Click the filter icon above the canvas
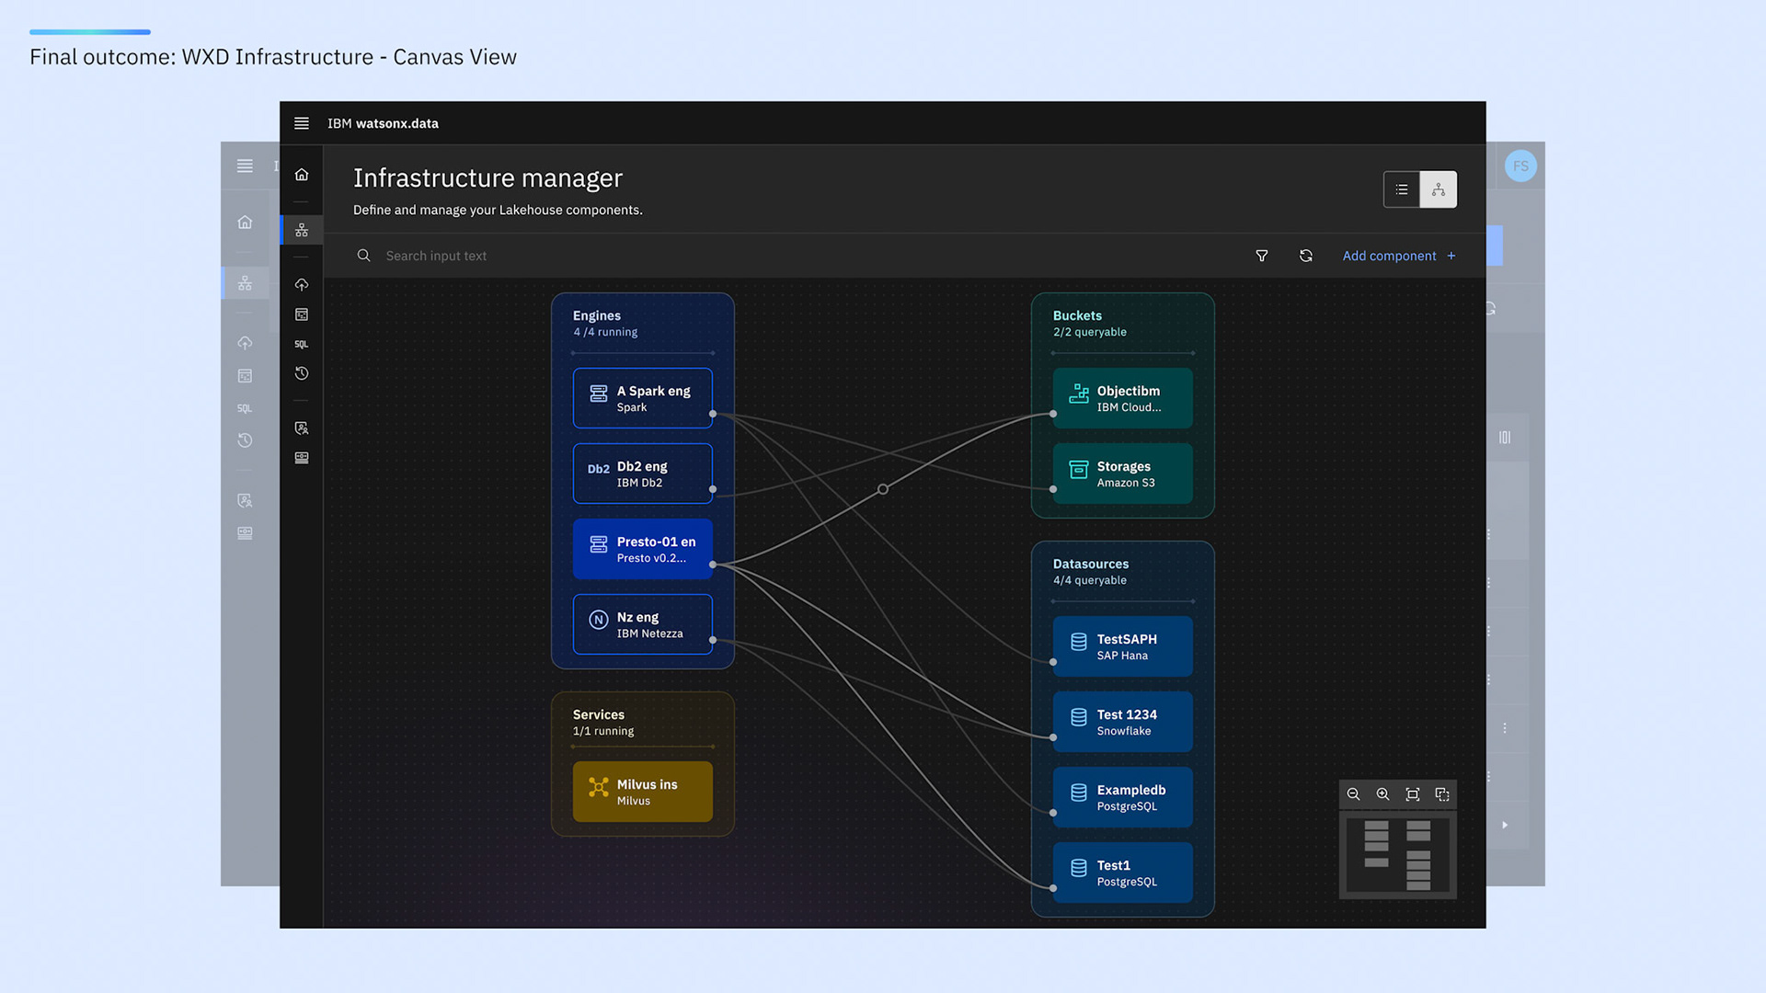1766x993 pixels. coord(1261,256)
